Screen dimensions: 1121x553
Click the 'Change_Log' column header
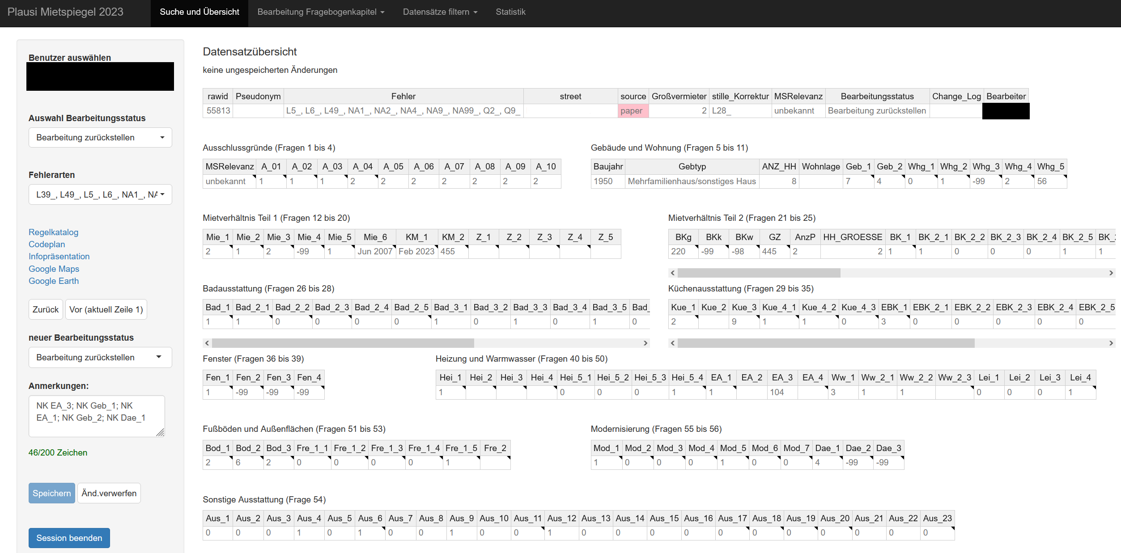[x=956, y=96]
